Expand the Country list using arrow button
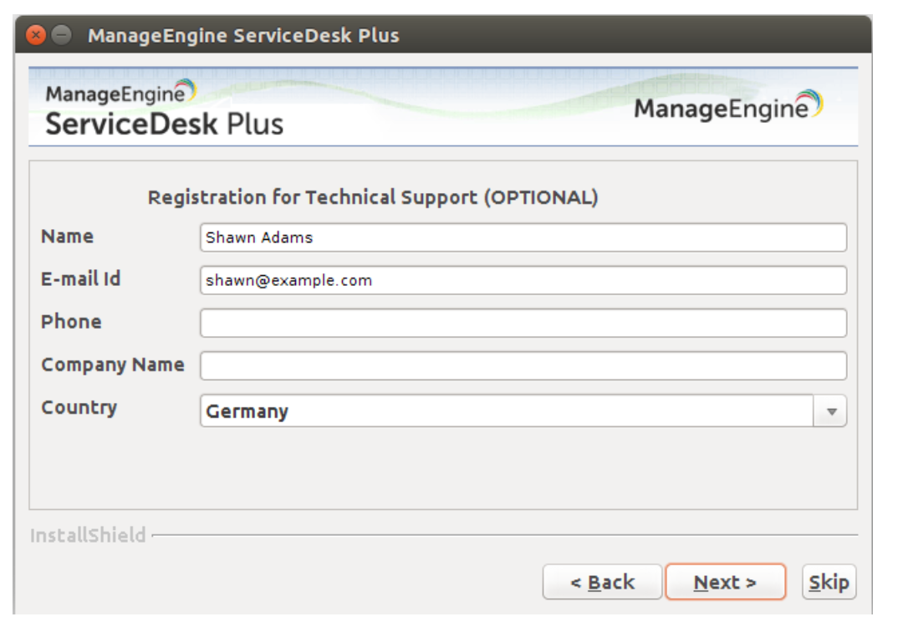 click(x=831, y=411)
